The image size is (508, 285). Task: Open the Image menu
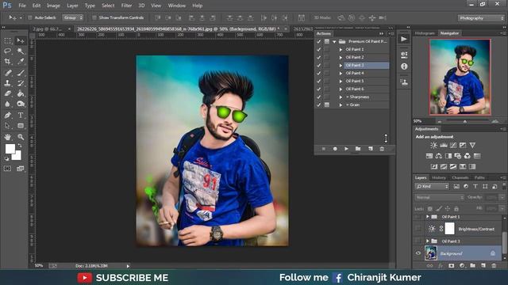pyautogui.click(x=53, y=6)
